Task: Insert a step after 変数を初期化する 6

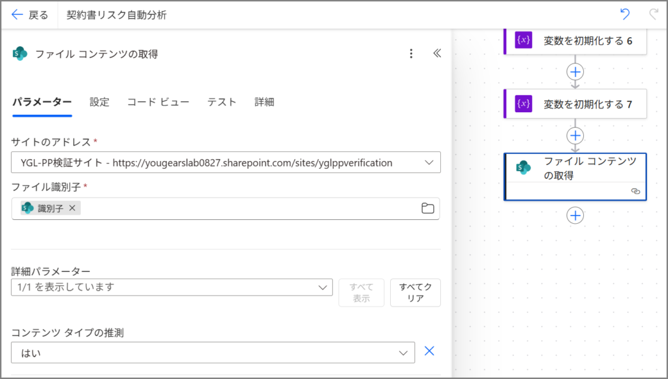Action: (x=575, y=72)
